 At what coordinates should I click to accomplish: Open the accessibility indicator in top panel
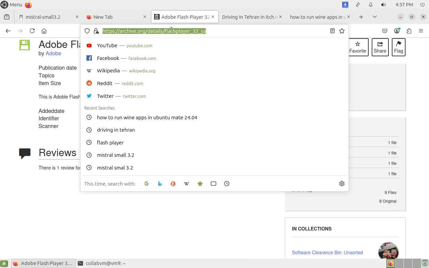tap(345, 5)
